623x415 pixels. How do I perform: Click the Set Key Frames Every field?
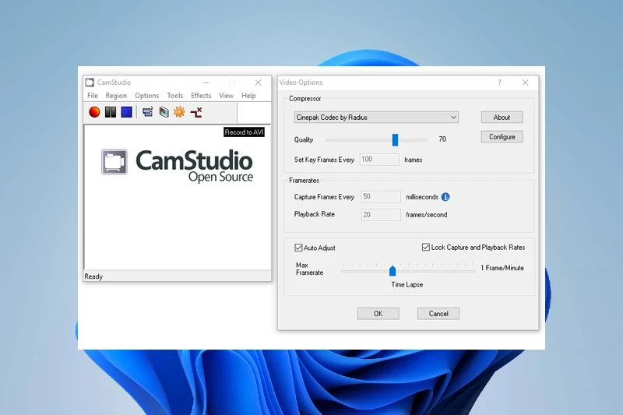tap(379, 160)
